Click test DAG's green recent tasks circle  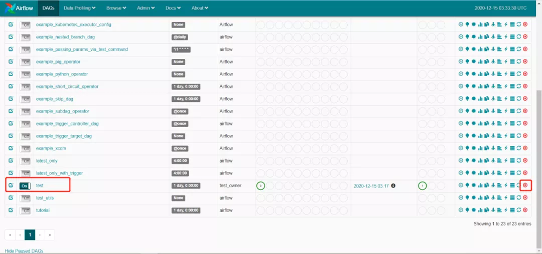[x=260, y=186]
